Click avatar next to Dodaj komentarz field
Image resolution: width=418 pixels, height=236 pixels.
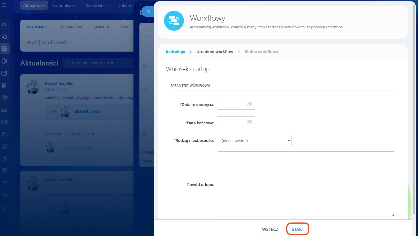click(x=50, y=148)
